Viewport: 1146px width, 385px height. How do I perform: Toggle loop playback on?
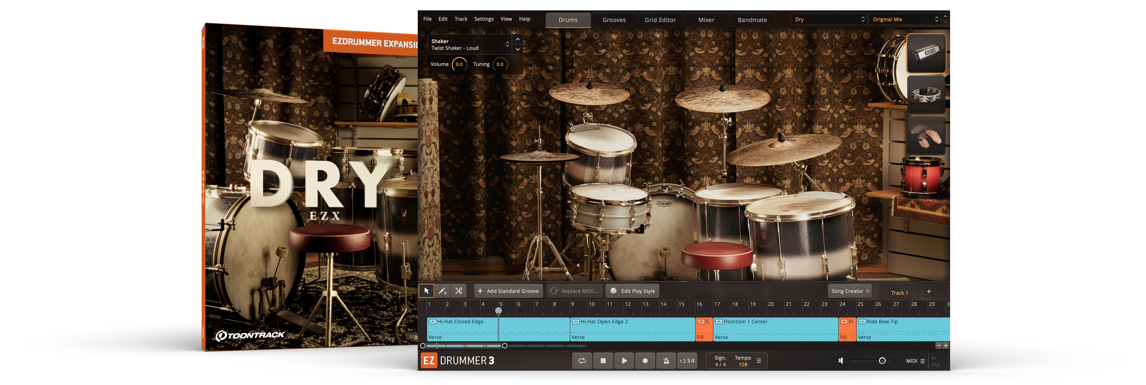pyautogui.click(x=582, y=361)
